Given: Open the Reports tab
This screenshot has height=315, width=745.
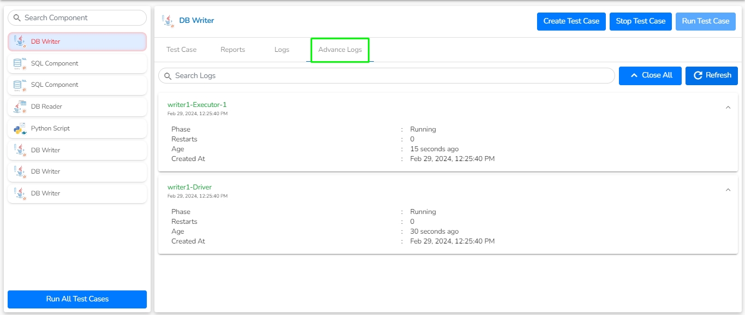Looking at the screenshot, I should pos(233,50).
